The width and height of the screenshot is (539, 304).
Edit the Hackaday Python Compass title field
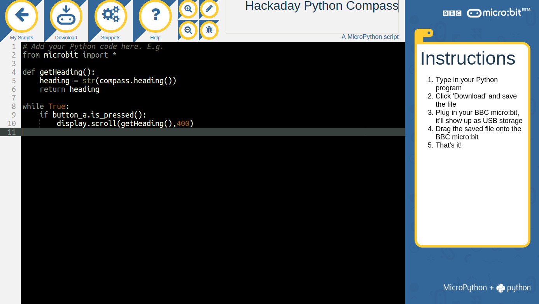click(x=321, y=6)
